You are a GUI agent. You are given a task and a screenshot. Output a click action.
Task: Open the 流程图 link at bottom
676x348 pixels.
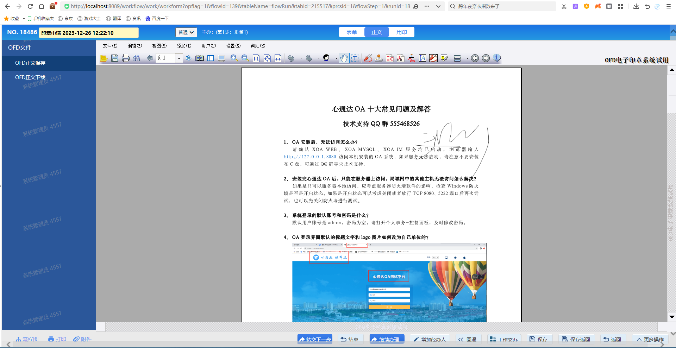27,339
